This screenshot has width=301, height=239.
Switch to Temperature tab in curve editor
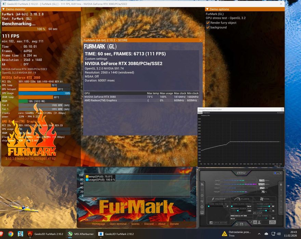coord(206,113)
